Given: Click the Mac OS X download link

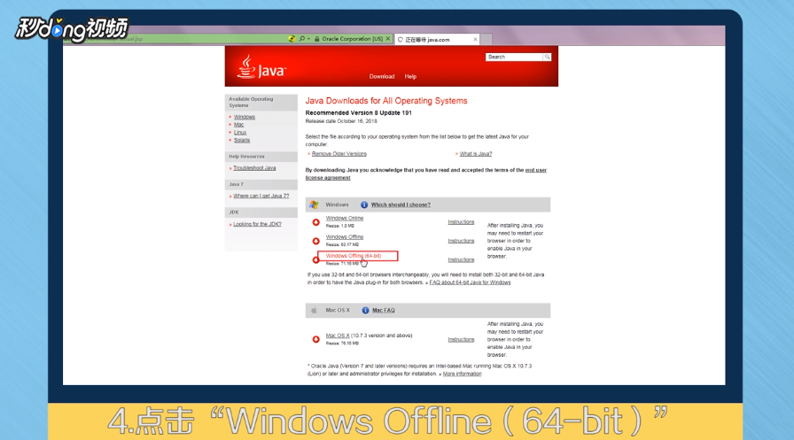Looking at the screenshot, I should 338,336.
